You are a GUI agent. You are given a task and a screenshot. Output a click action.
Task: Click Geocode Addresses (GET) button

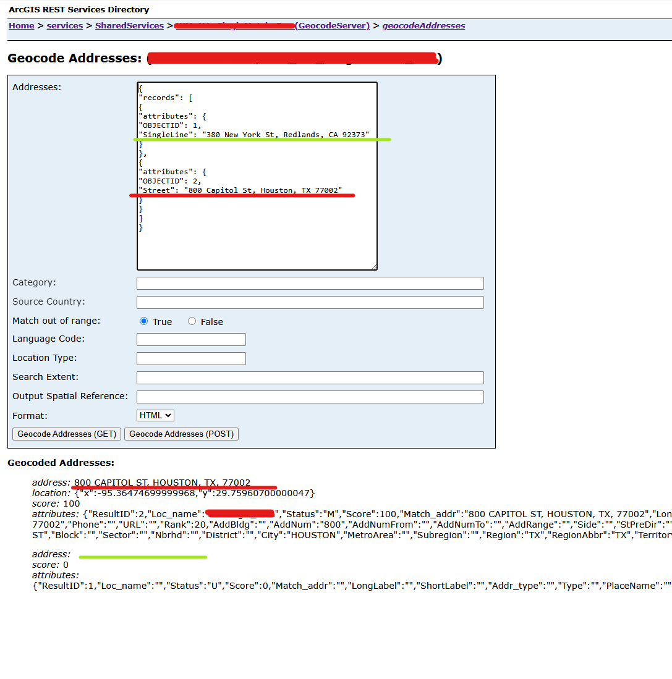[x=67, y=434]
